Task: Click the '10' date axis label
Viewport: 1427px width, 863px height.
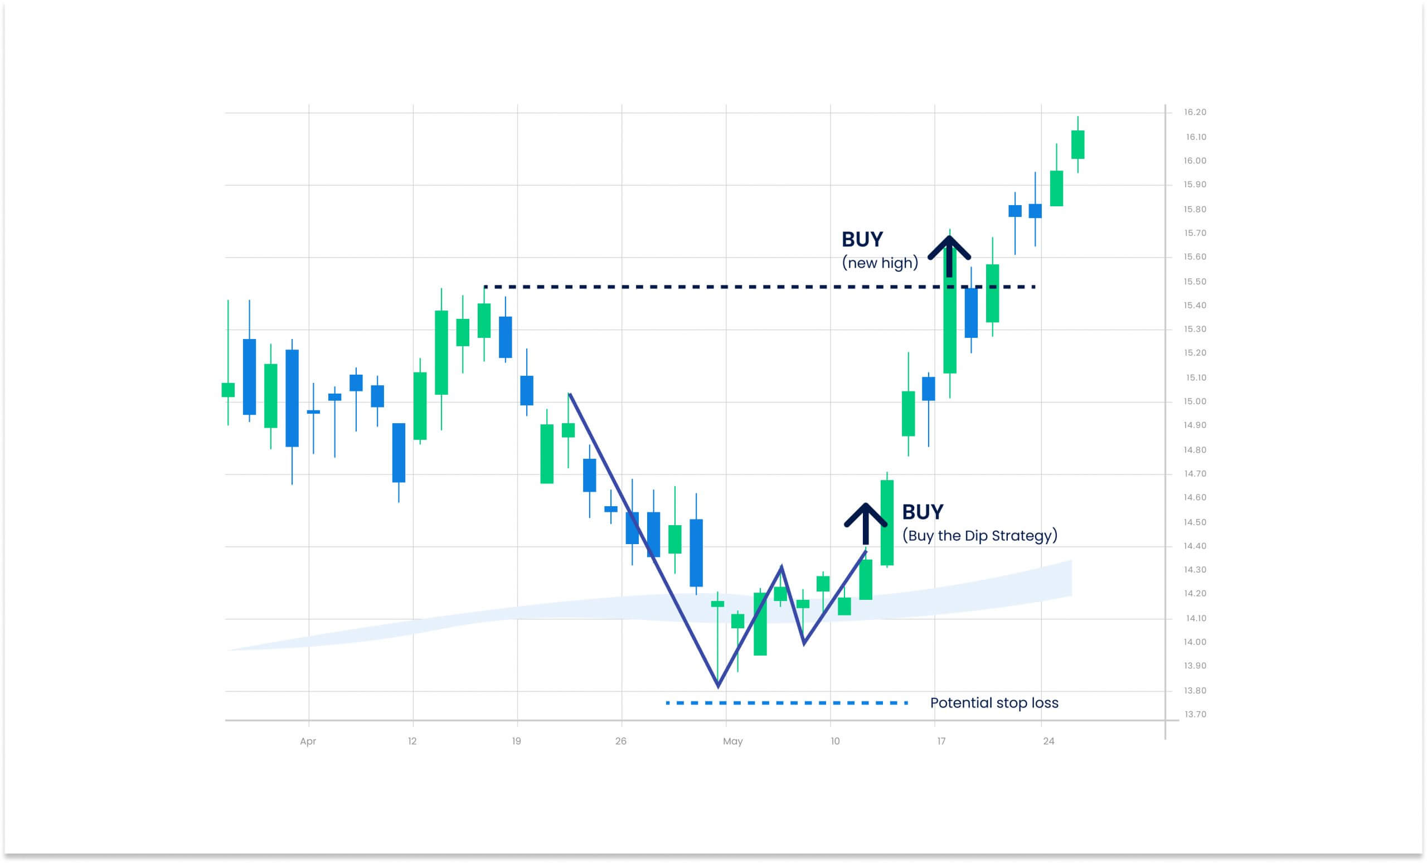Action: [x=835, y=741]
